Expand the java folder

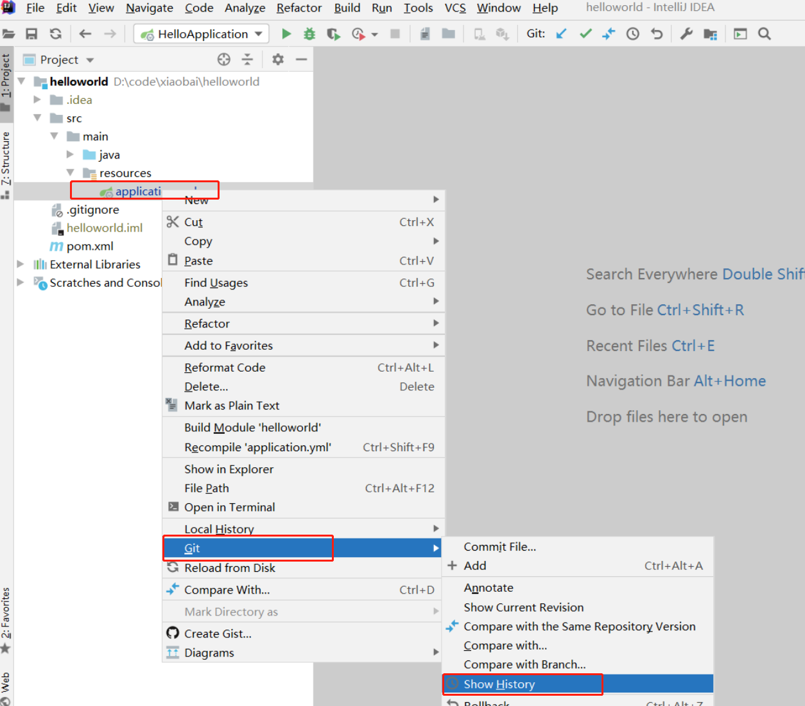(x=70, y=155)
